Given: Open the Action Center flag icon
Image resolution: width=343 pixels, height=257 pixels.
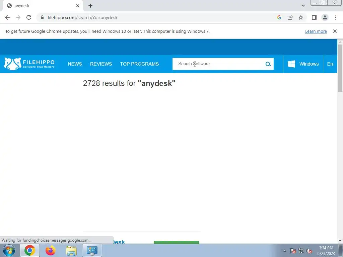Looking at the screenshot, I should coord(293,251).
